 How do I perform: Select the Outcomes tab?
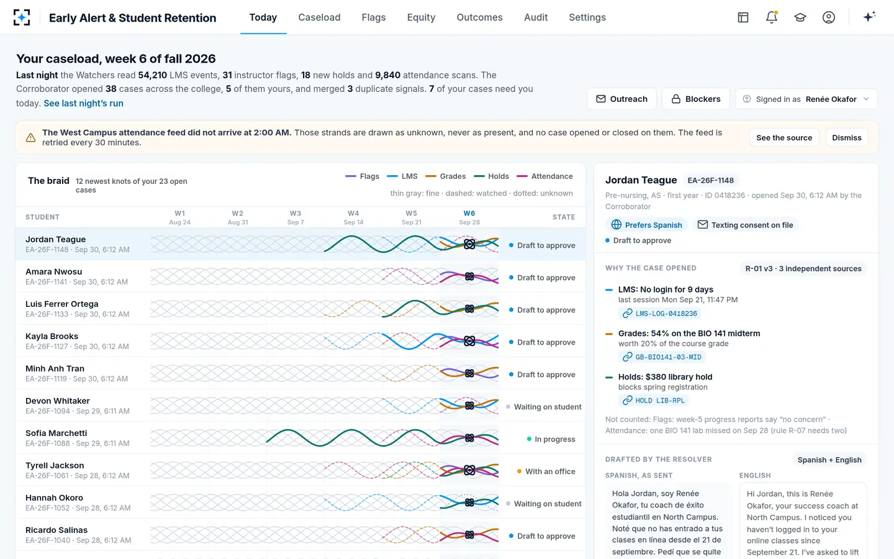click(479, 17)
